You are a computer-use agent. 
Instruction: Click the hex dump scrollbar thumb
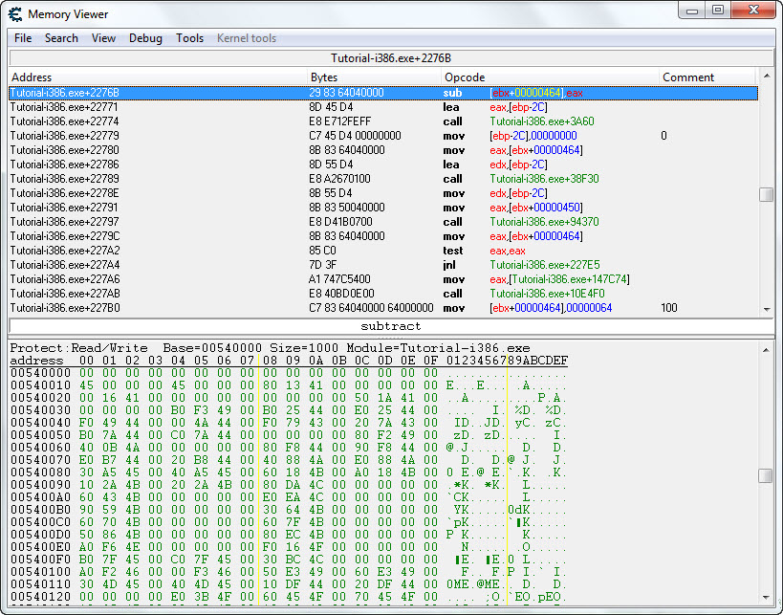pyautogui.click(x=766, y=476)
